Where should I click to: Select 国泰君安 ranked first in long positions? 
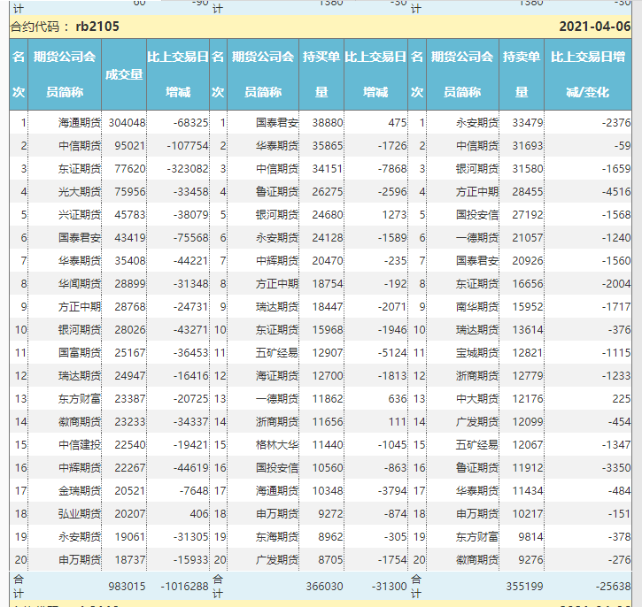[x=277, y=123]
